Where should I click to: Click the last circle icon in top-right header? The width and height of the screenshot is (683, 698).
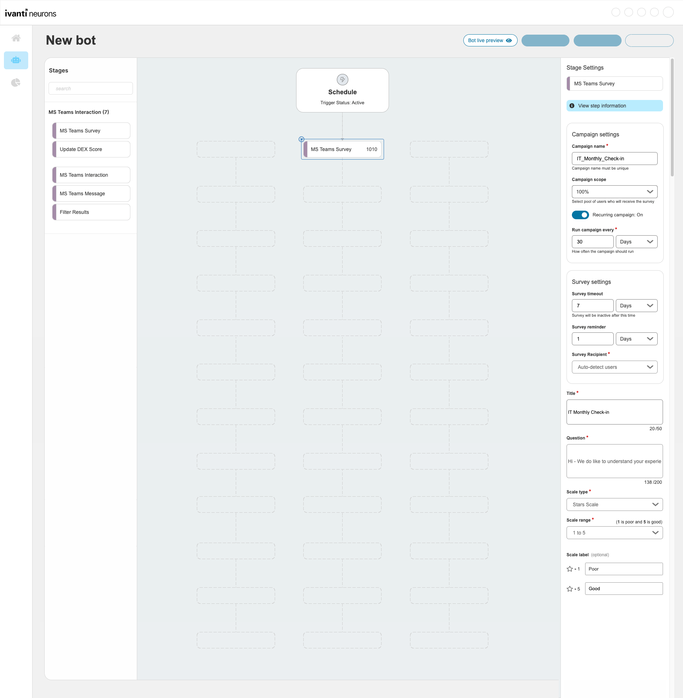click(x=668, y=12)
